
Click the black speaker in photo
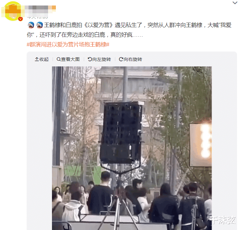pyautogui.click(x=121, y=133)
